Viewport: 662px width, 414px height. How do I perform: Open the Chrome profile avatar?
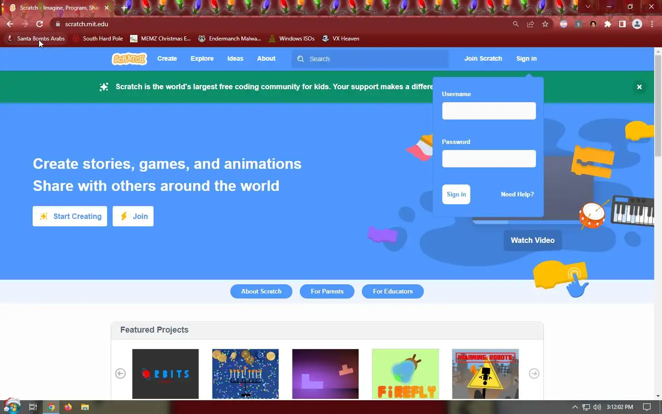(x=637, y=24)
